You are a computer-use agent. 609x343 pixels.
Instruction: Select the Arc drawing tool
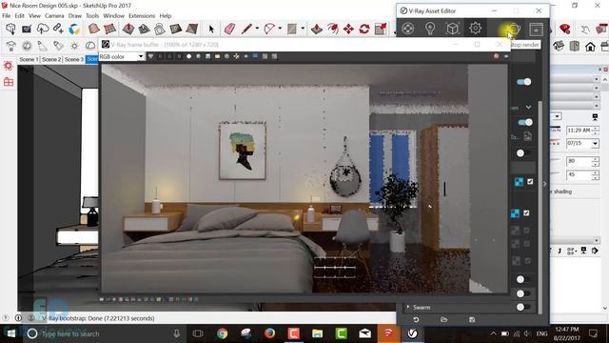pyautogui.click(x=269, y=29)
